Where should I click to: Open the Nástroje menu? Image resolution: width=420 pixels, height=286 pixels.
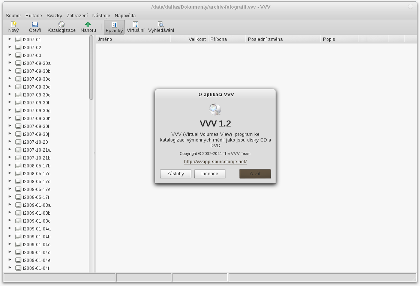(x=101, y=15)
